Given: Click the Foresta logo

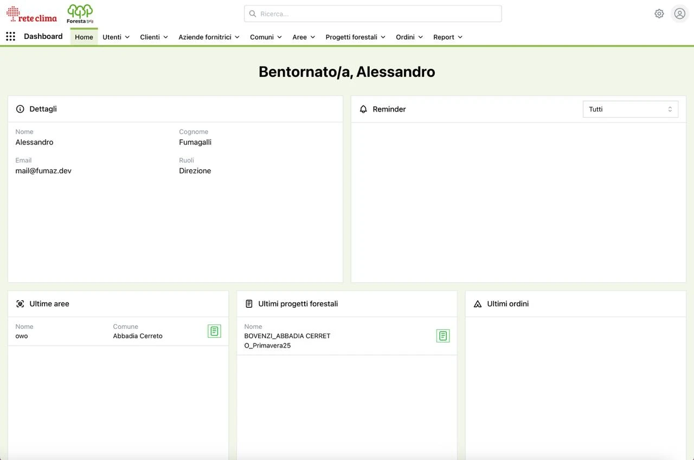Looking at the screenshot, I should pos(80,14).
